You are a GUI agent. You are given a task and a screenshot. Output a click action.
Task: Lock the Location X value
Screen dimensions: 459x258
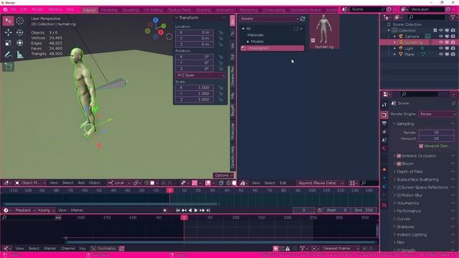[x=220, y=32]
